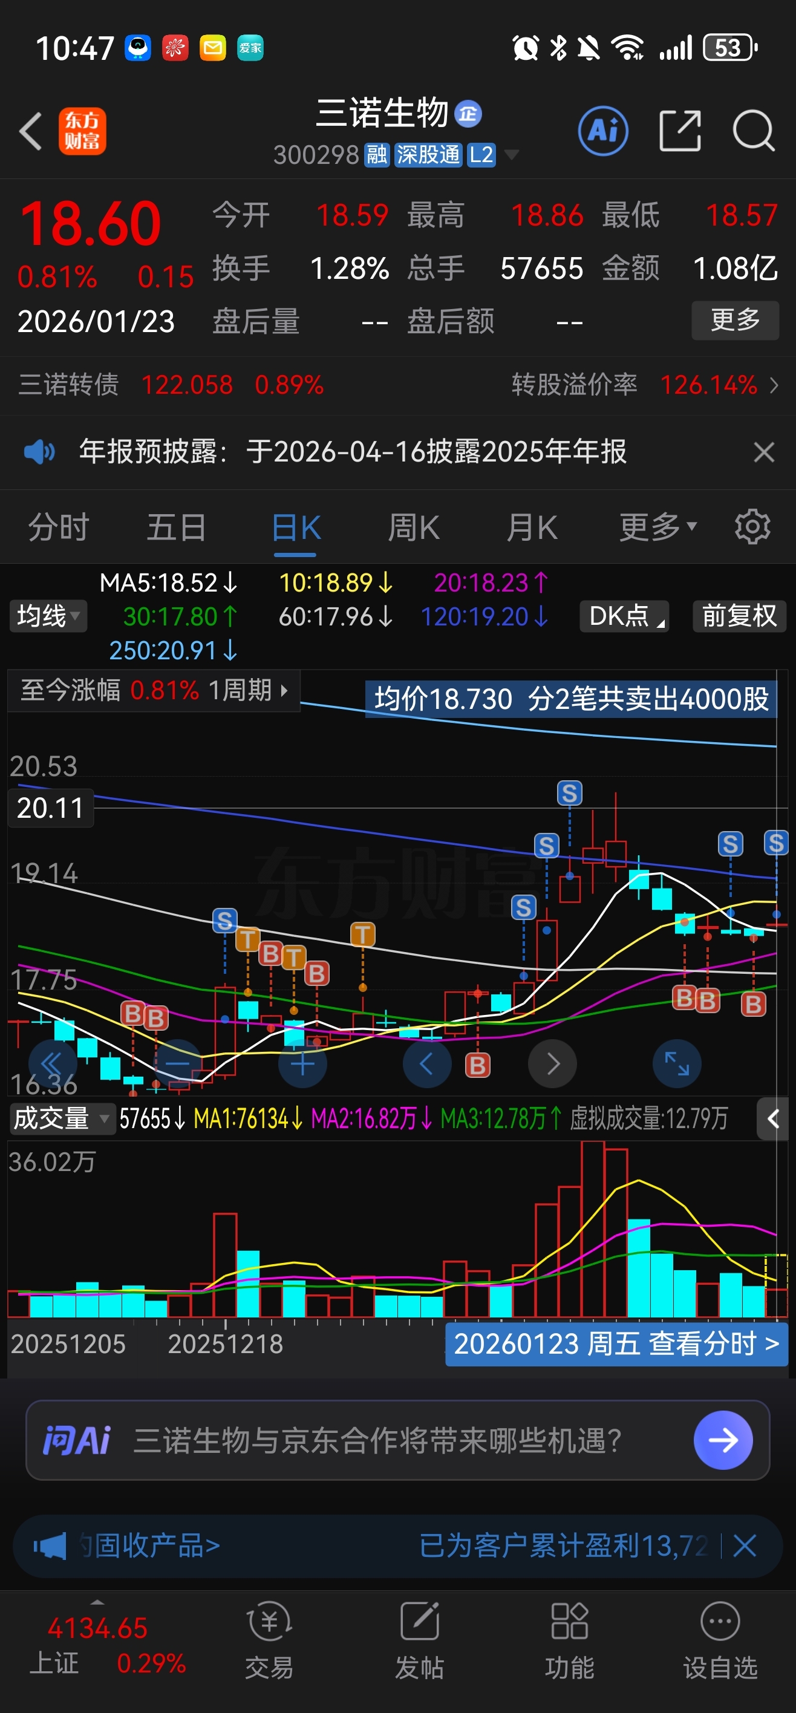Jump to earliest with double-left arrow
Image resolution: width=796 pixels, height=1713 pixels.
[x=52, y=1063]
